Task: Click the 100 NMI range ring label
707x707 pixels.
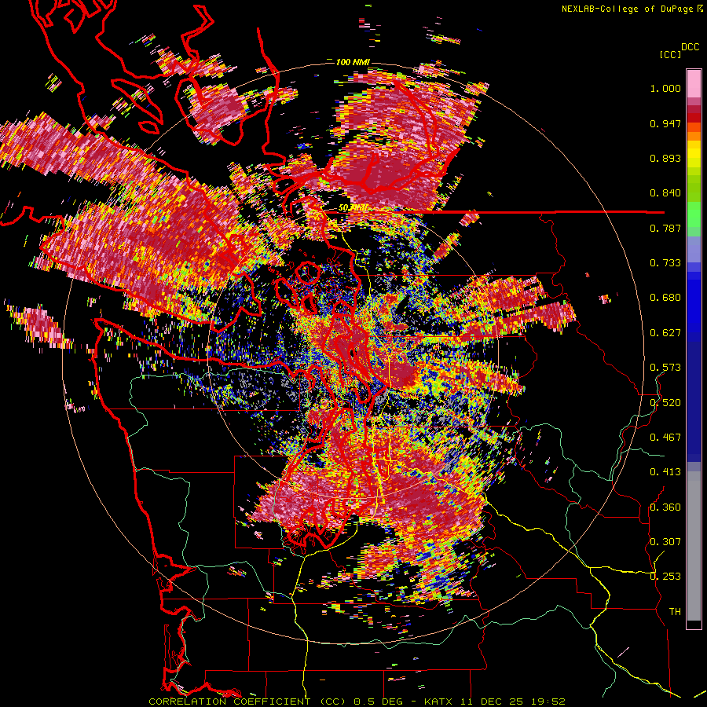Action: pos(353,62)
